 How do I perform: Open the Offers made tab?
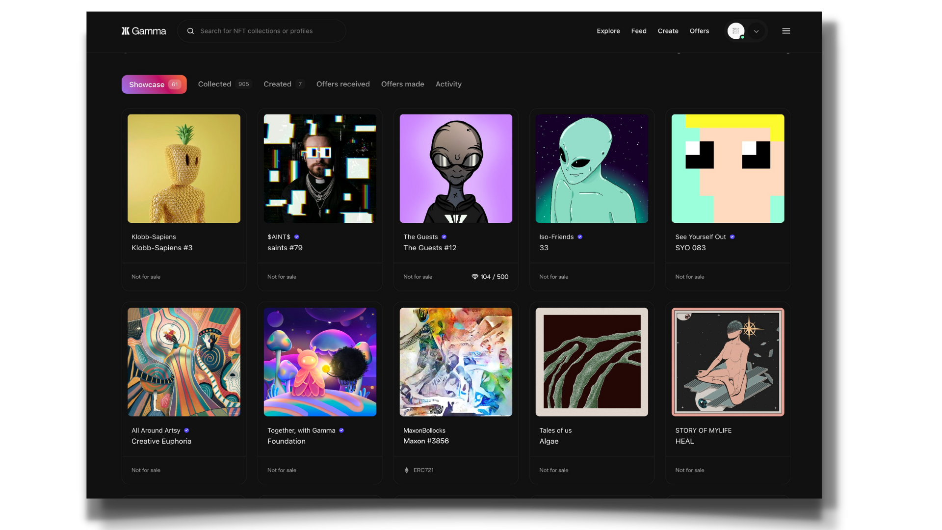(403, 84)
